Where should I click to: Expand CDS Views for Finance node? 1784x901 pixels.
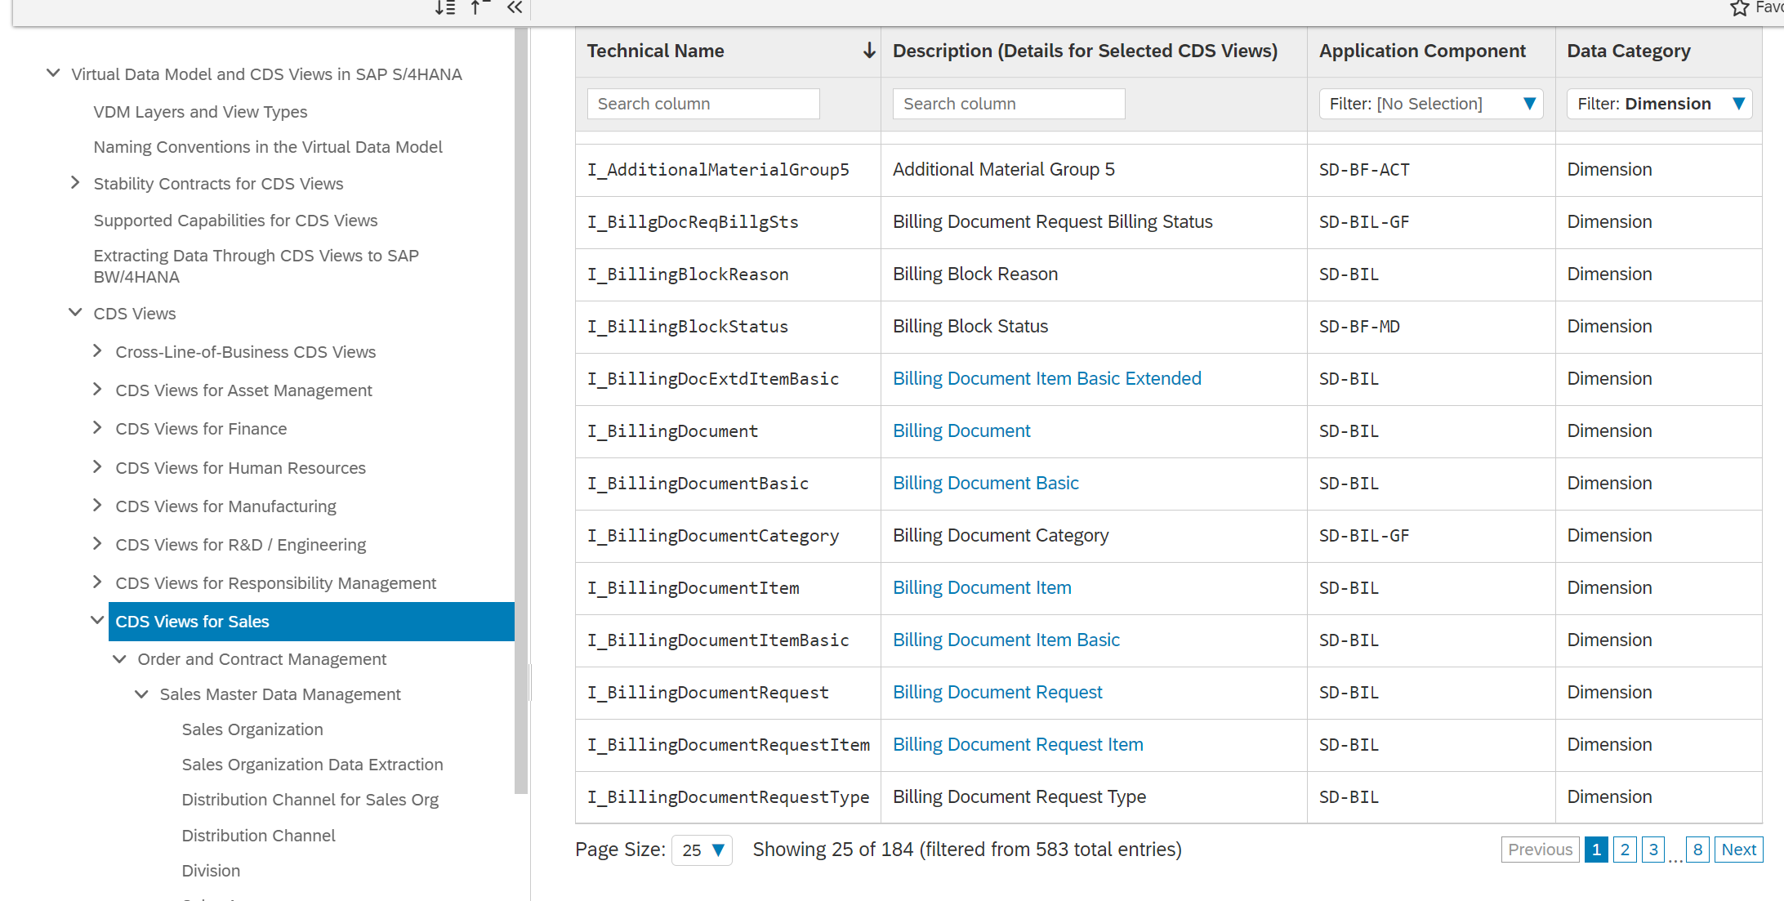tap(97, 428)
